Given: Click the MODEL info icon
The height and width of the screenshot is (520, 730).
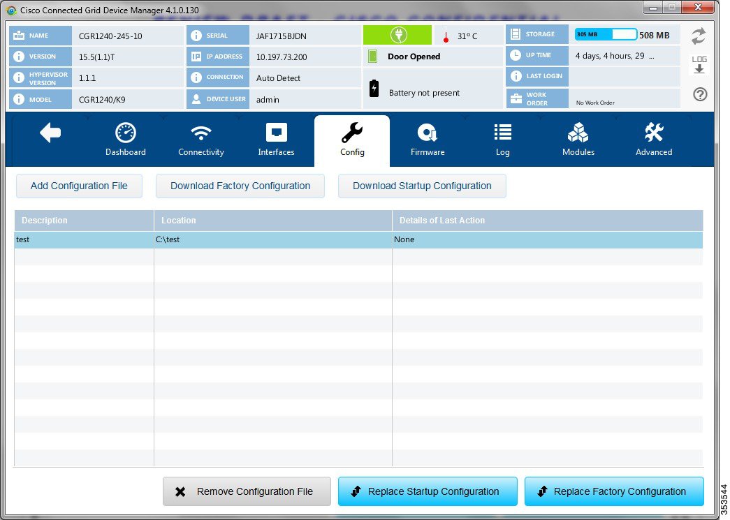Looking at the screenshot, I should (x=19, y=99).
